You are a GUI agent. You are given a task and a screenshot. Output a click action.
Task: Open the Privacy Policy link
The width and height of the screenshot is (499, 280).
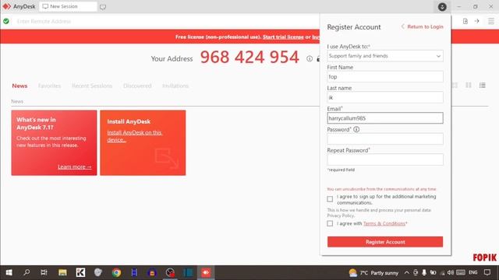(341, 215)
